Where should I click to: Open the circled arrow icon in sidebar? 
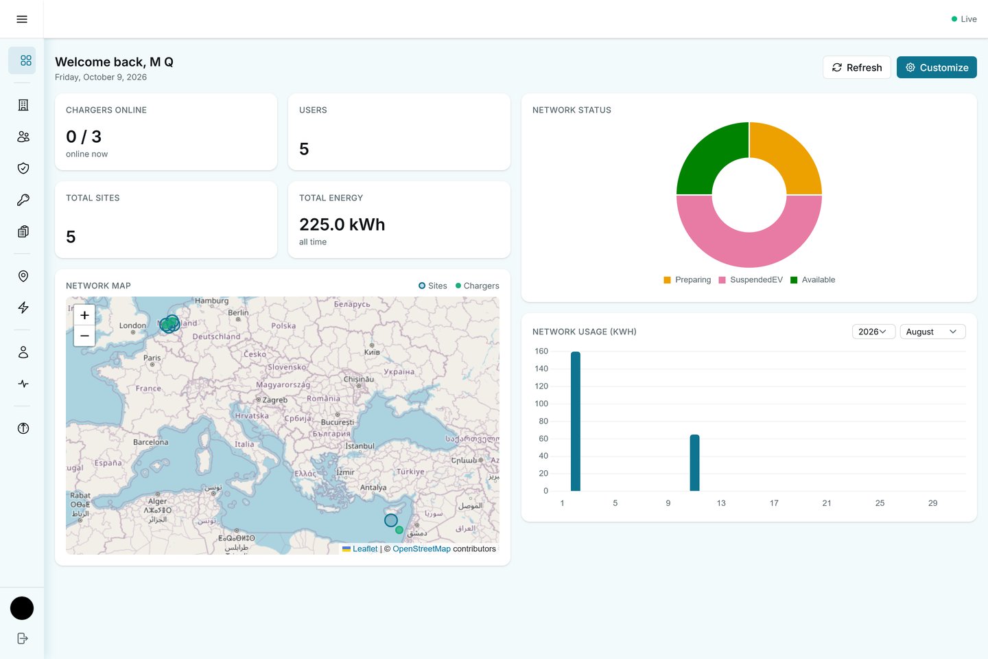click(23, 428)
